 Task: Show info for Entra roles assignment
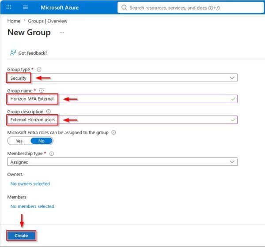coord(114,132)
